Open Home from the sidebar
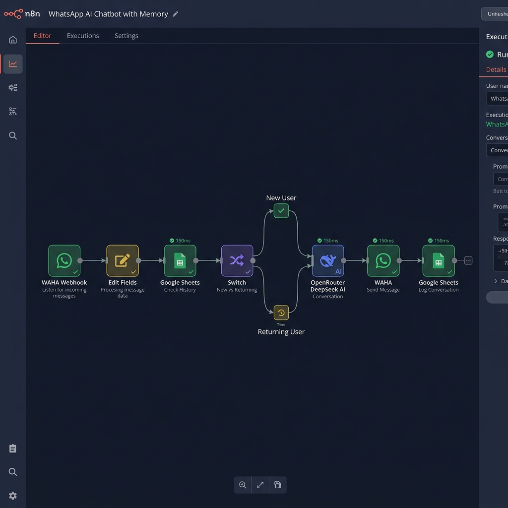 13,40
